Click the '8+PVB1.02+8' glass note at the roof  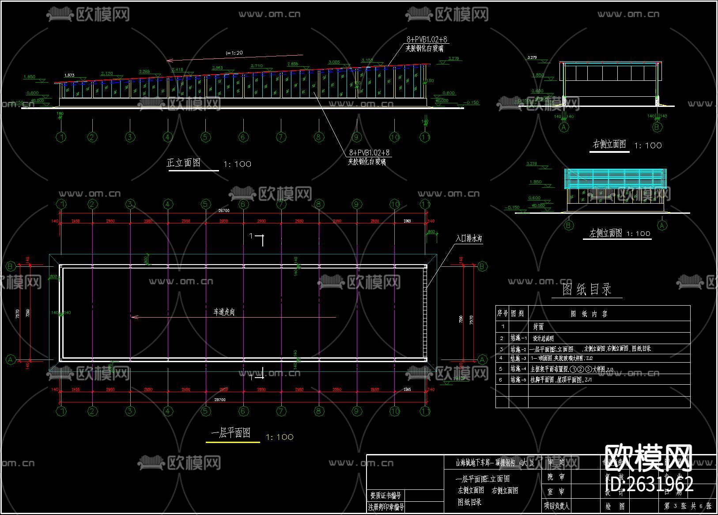coord(427,39)
